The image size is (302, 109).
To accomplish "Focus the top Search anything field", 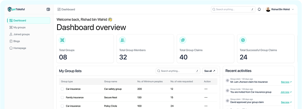I will [x=233, y=9].
